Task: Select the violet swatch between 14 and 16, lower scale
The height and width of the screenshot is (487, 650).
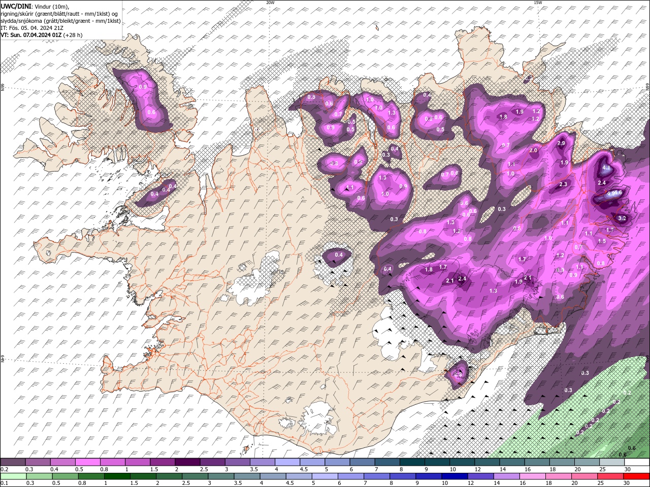Action: click(x=507, y=476)
